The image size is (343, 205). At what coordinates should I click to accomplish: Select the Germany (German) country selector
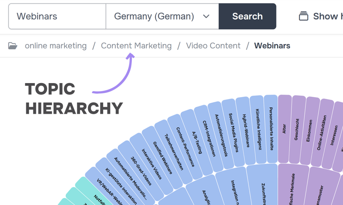pos(162,16)
